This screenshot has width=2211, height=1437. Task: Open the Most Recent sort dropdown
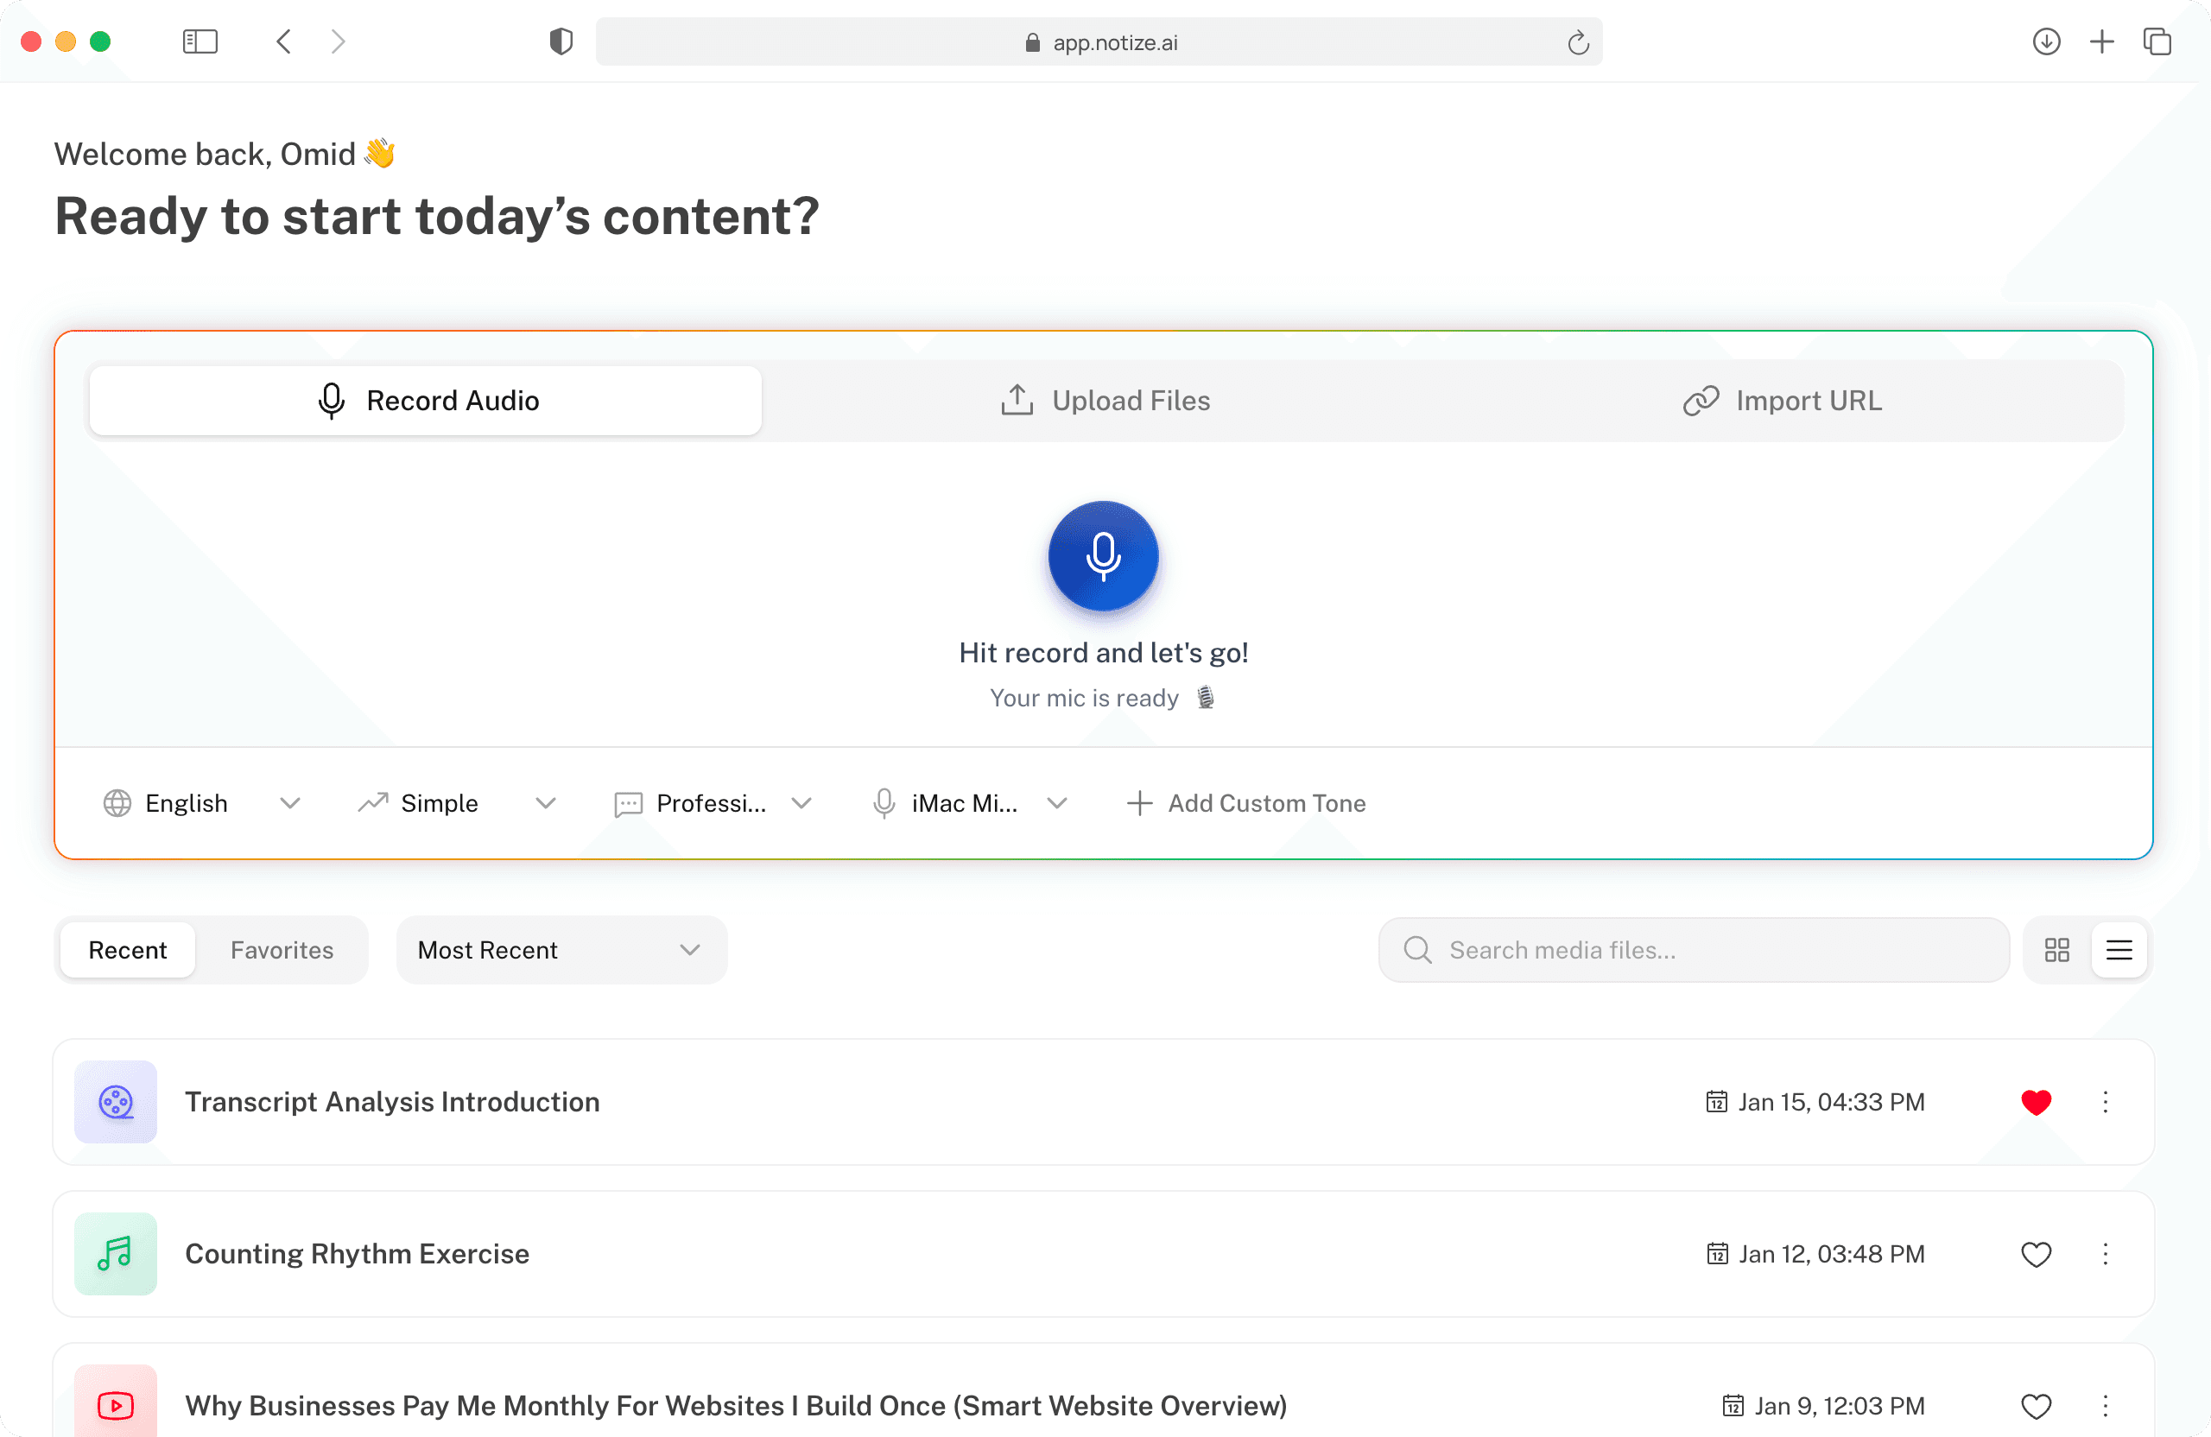tap(561, 949)
